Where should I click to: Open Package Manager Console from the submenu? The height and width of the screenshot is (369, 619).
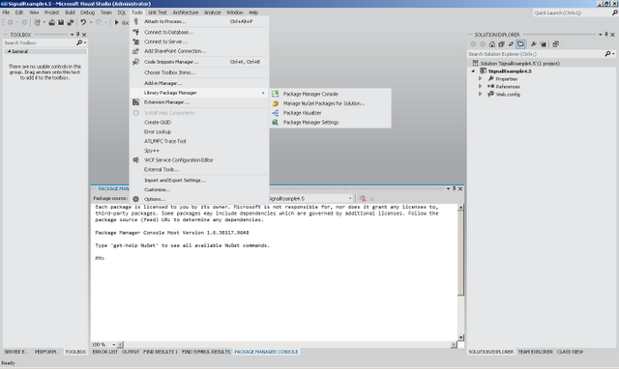pos(310,95)
